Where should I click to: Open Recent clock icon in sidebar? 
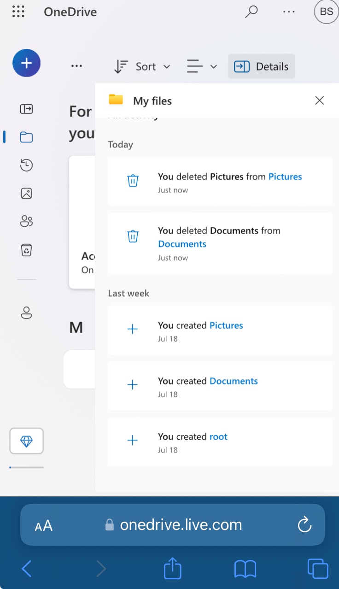pyautogui.click(x=26, y=165)
